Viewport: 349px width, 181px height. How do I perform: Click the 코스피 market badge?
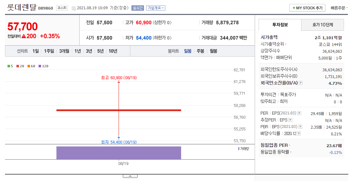[62, 8]
